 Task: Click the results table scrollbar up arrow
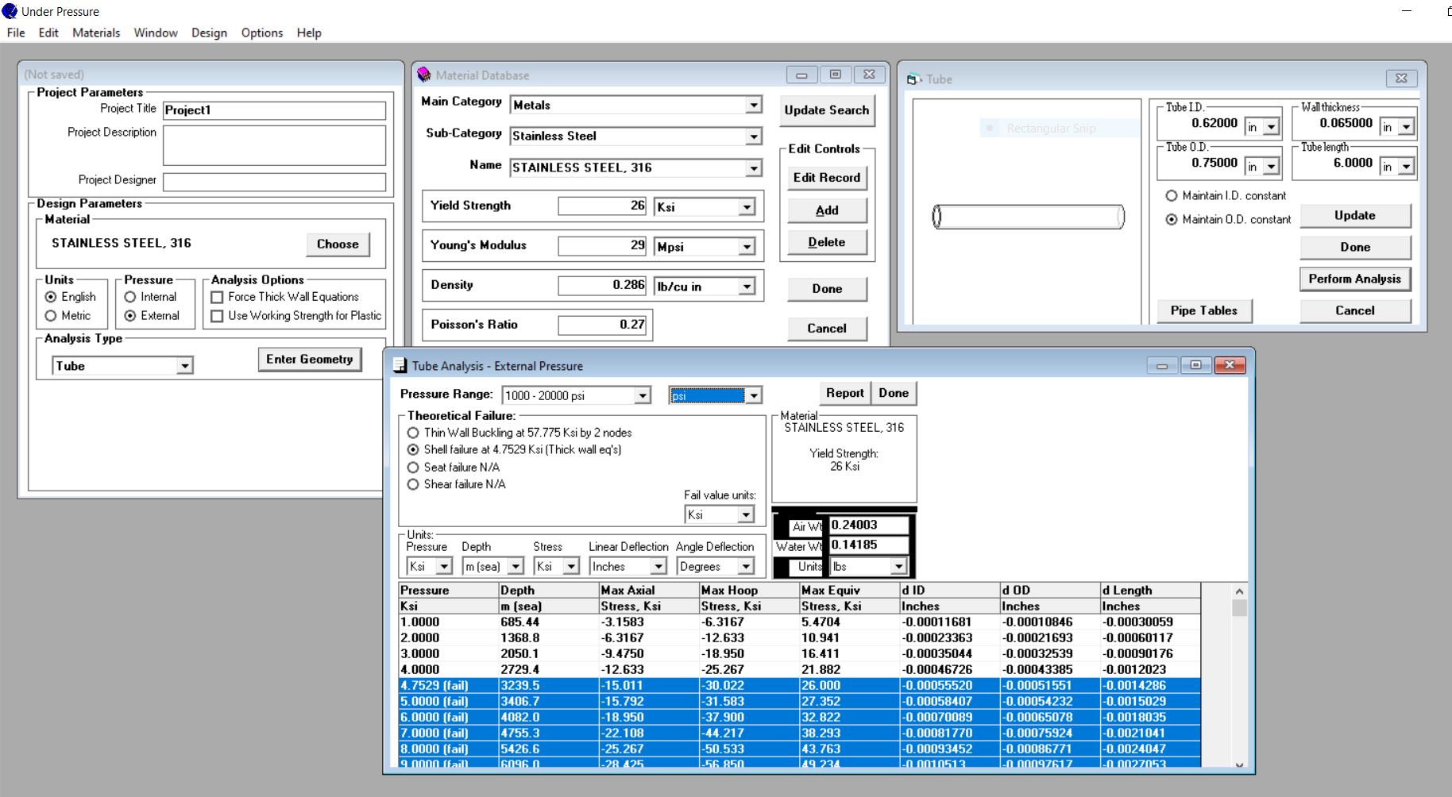coord(1239,591)
